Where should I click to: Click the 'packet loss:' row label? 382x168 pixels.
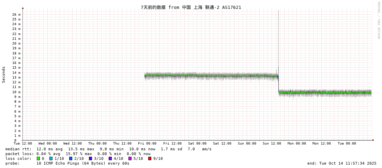19,154
